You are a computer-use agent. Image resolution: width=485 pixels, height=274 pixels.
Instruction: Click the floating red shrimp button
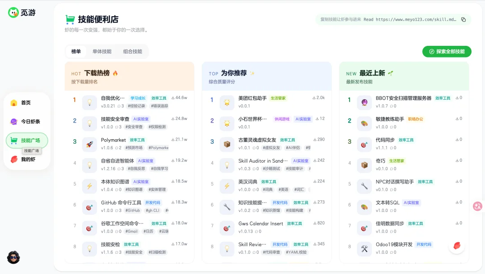tap(457, 246)
